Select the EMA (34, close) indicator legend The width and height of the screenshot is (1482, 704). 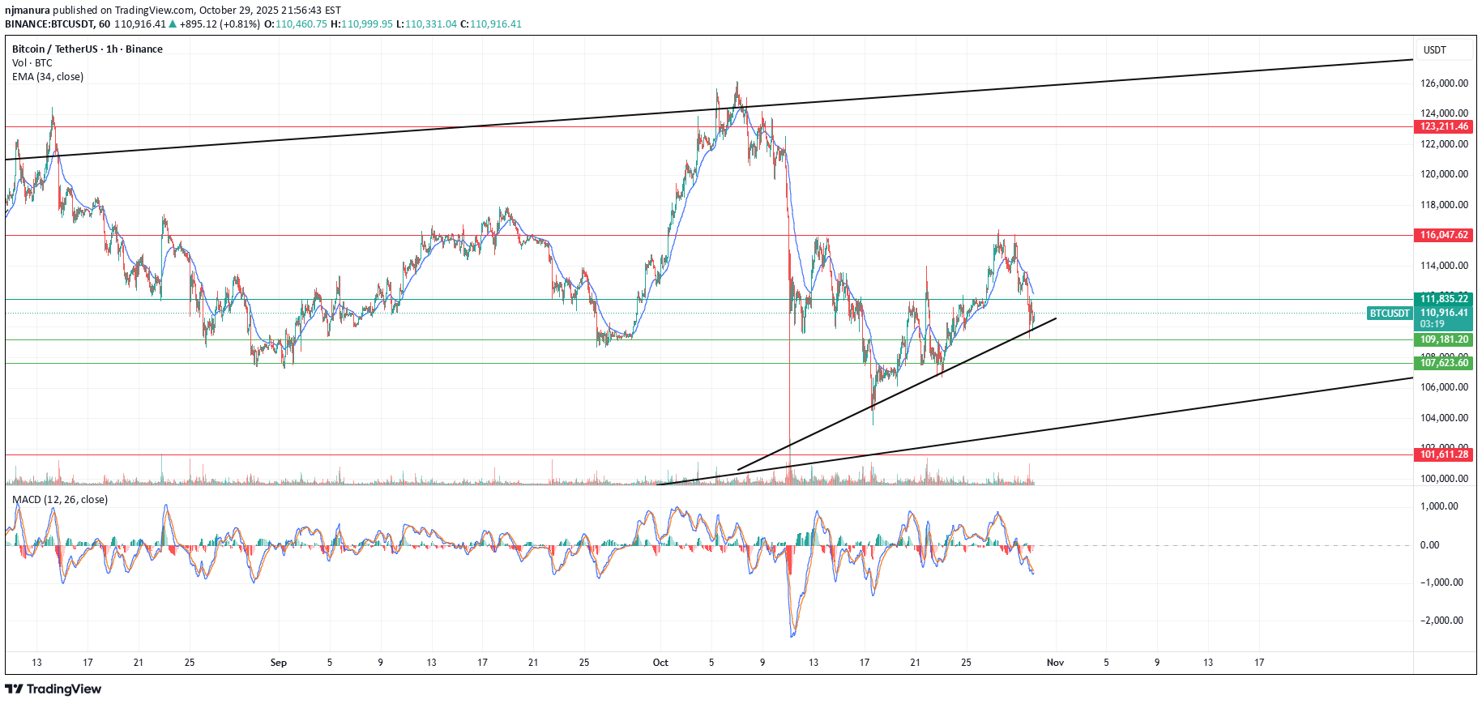point(48,77)
